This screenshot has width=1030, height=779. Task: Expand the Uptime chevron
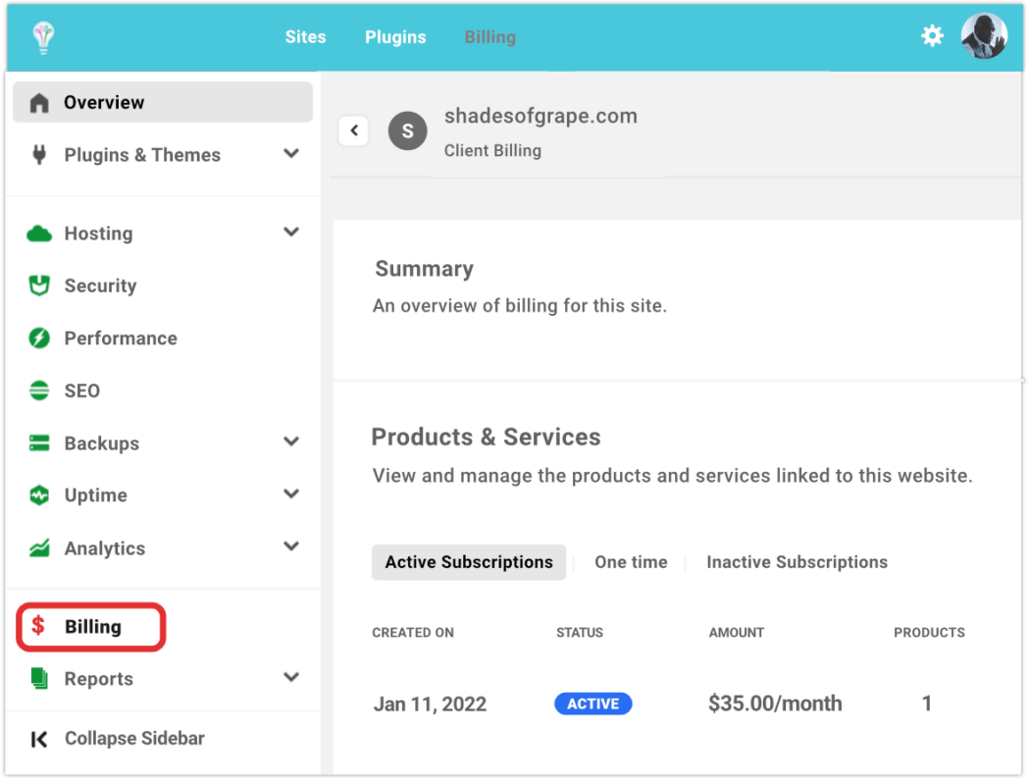291,493
